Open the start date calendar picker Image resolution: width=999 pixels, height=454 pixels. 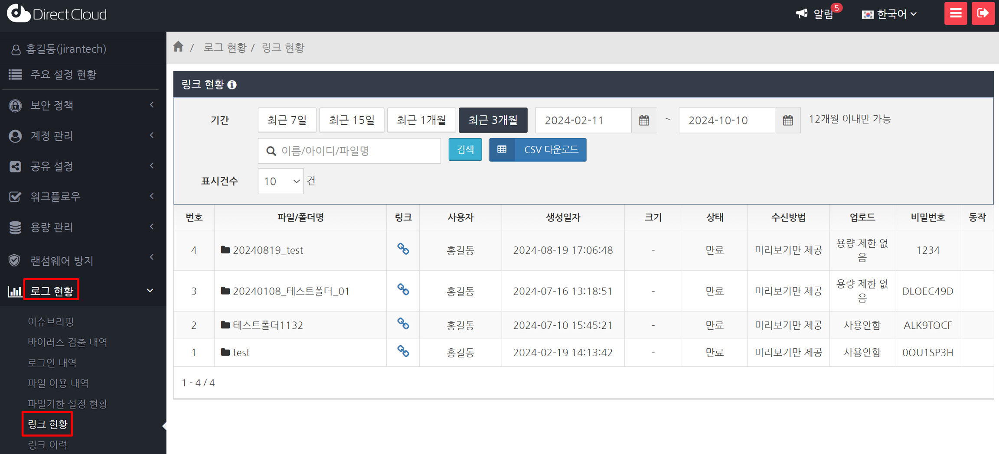pos(644,120)
